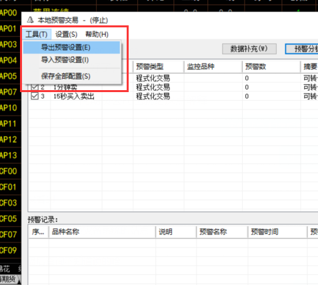This screenshot has height=285, width=318.
Task: Click the bell icon in the dialog title bar
Action: tap(30, 20)
